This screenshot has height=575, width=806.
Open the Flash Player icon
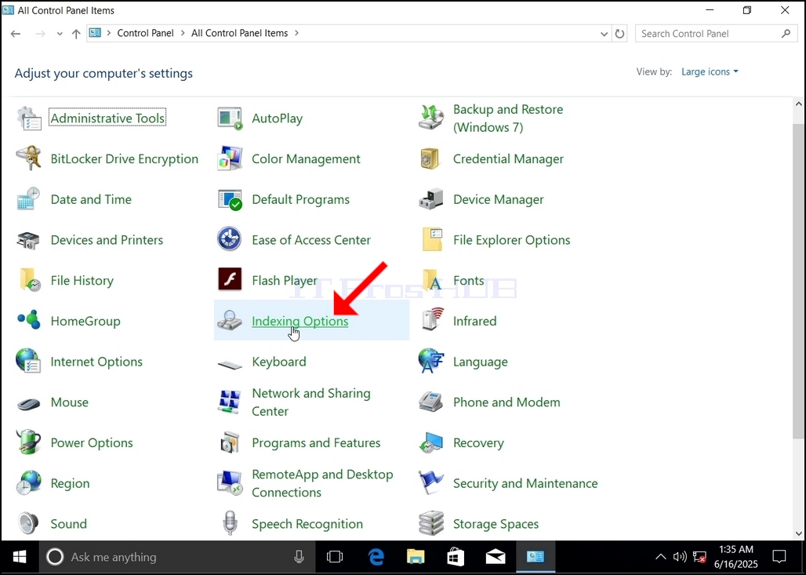coord(230,280)
